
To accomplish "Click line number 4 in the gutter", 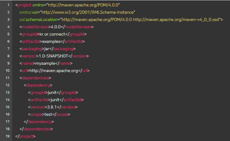I will click(8, 27).
